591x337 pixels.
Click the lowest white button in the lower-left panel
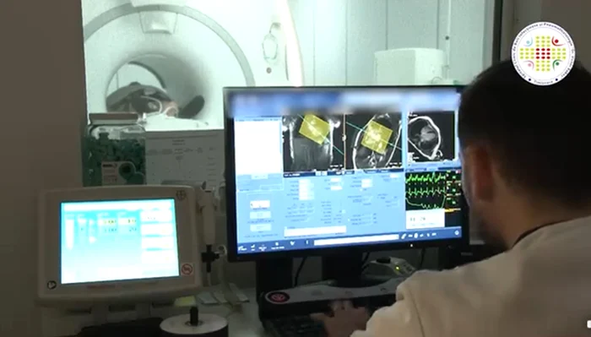[260, 227]
